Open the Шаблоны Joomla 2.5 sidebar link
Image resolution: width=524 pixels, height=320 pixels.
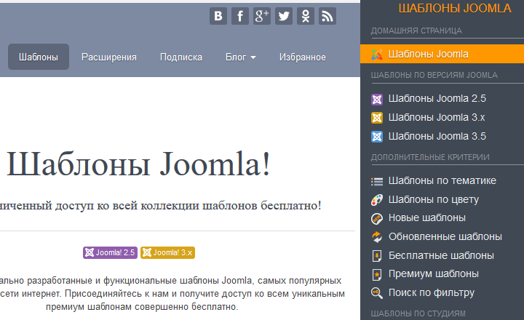pyautogui.click(x=437, y=98)
